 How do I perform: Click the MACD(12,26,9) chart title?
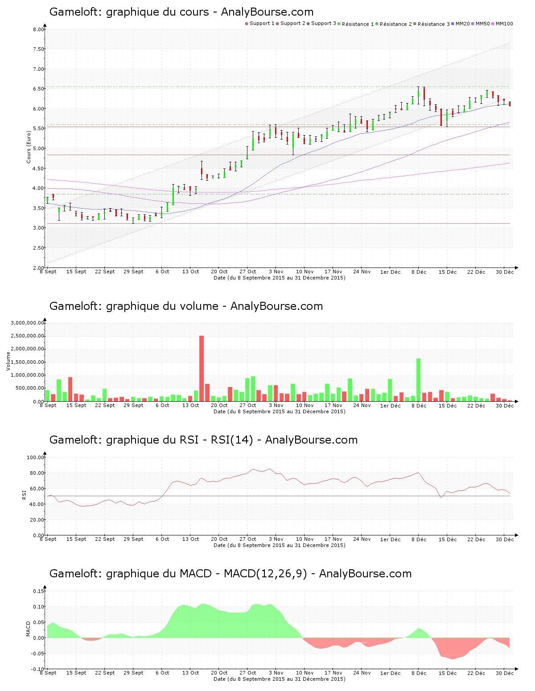[x=230, y=574]
